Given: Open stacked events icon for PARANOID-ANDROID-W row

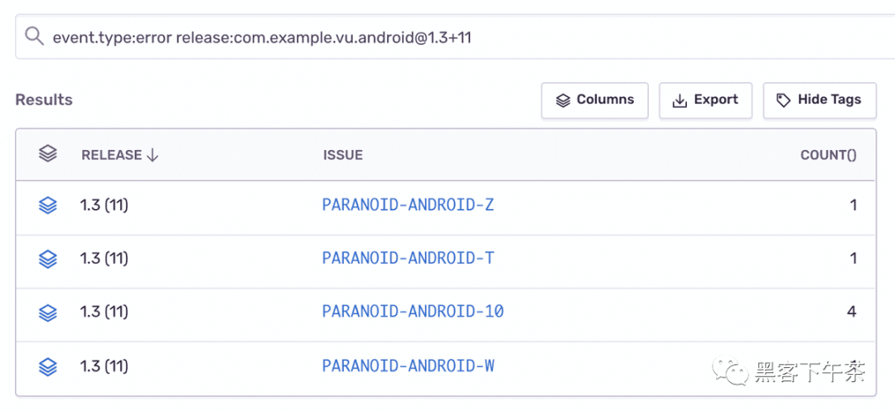Looking at the screenshot, I should pyautogui.click(x=47, y=366).
